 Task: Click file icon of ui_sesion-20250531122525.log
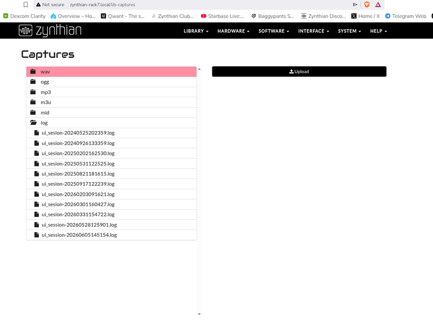coord(37,163)
